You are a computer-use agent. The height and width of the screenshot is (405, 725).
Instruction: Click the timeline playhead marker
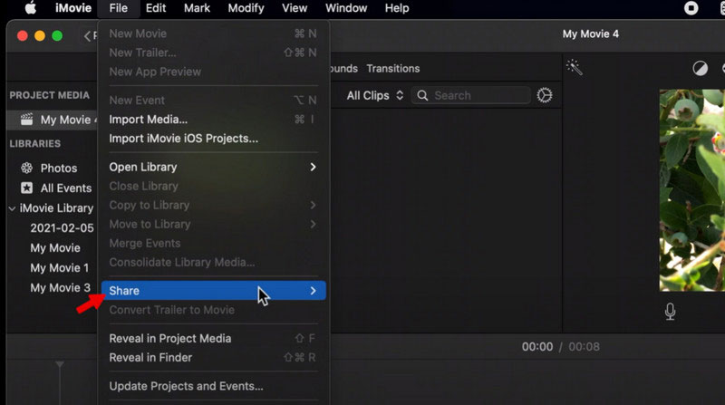coord(60,364)
